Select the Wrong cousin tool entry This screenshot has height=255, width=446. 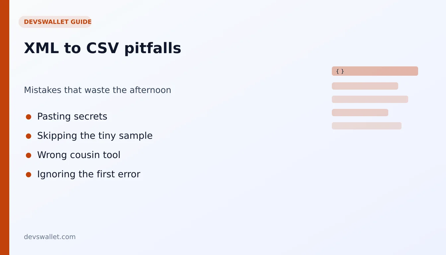point(79,155)
